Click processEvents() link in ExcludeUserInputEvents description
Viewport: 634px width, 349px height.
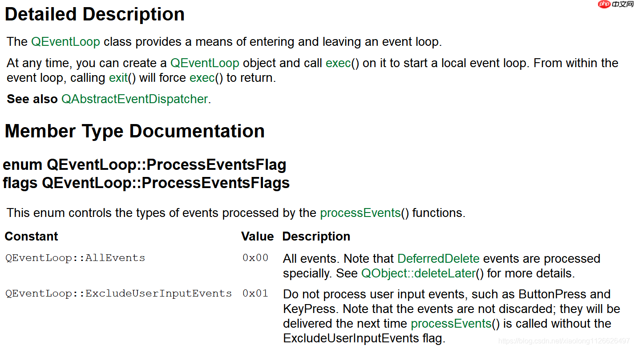[x=451, y=324]
